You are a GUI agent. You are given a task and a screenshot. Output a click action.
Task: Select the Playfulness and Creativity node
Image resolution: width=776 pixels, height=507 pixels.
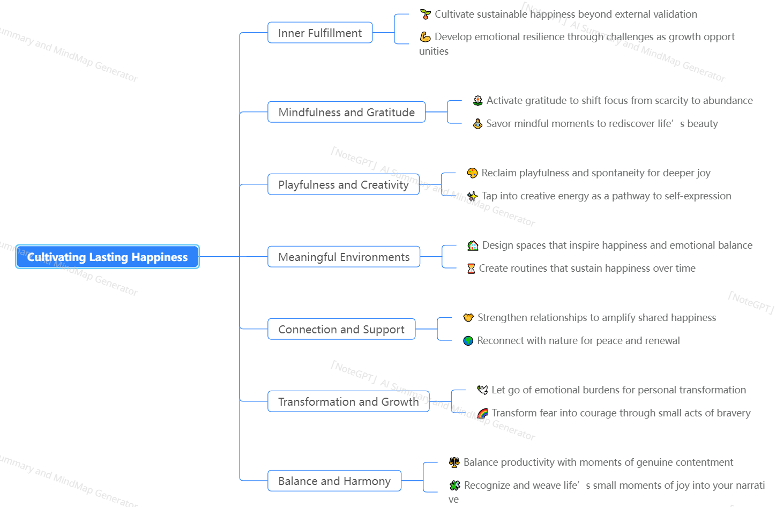tap(344, 184)
